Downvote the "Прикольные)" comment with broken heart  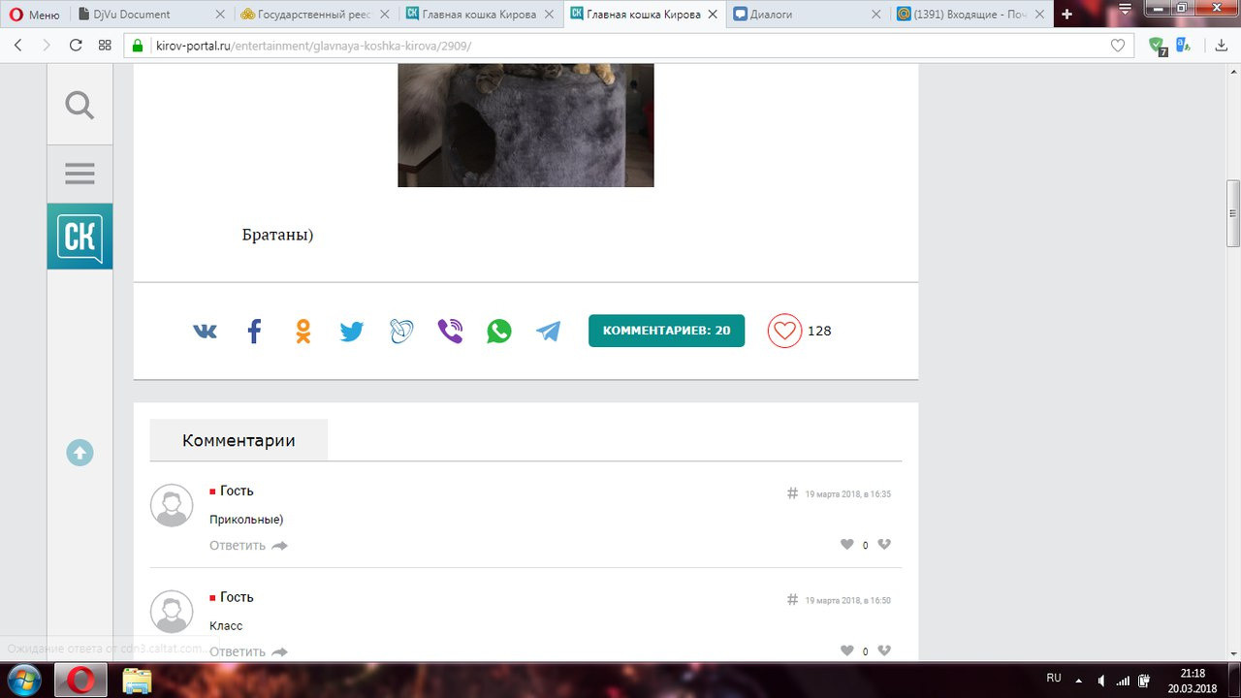click(x=884, y=545)
